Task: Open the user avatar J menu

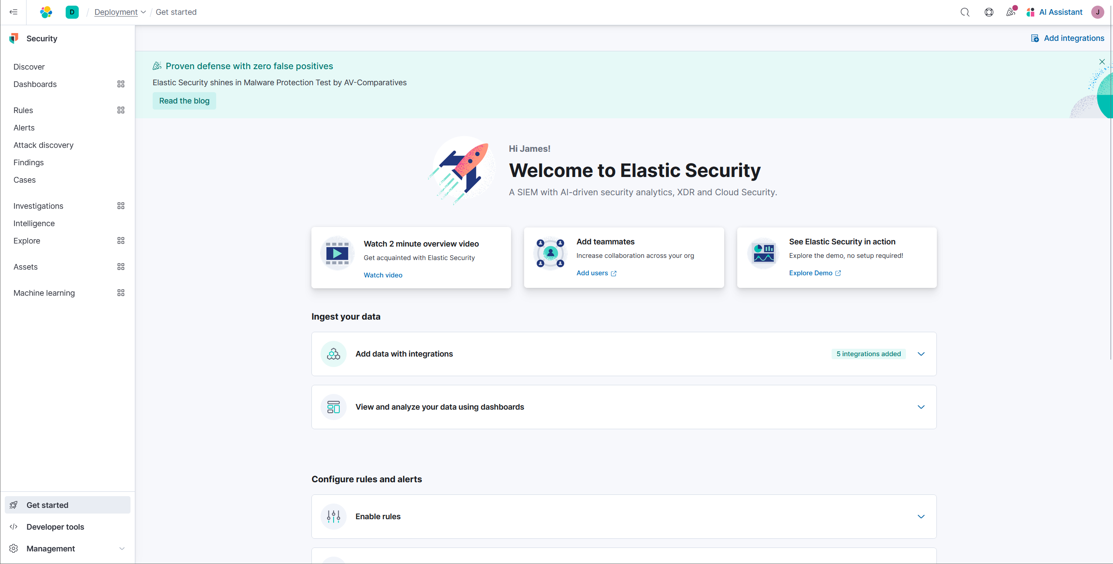Action: tap(1097, 12)
